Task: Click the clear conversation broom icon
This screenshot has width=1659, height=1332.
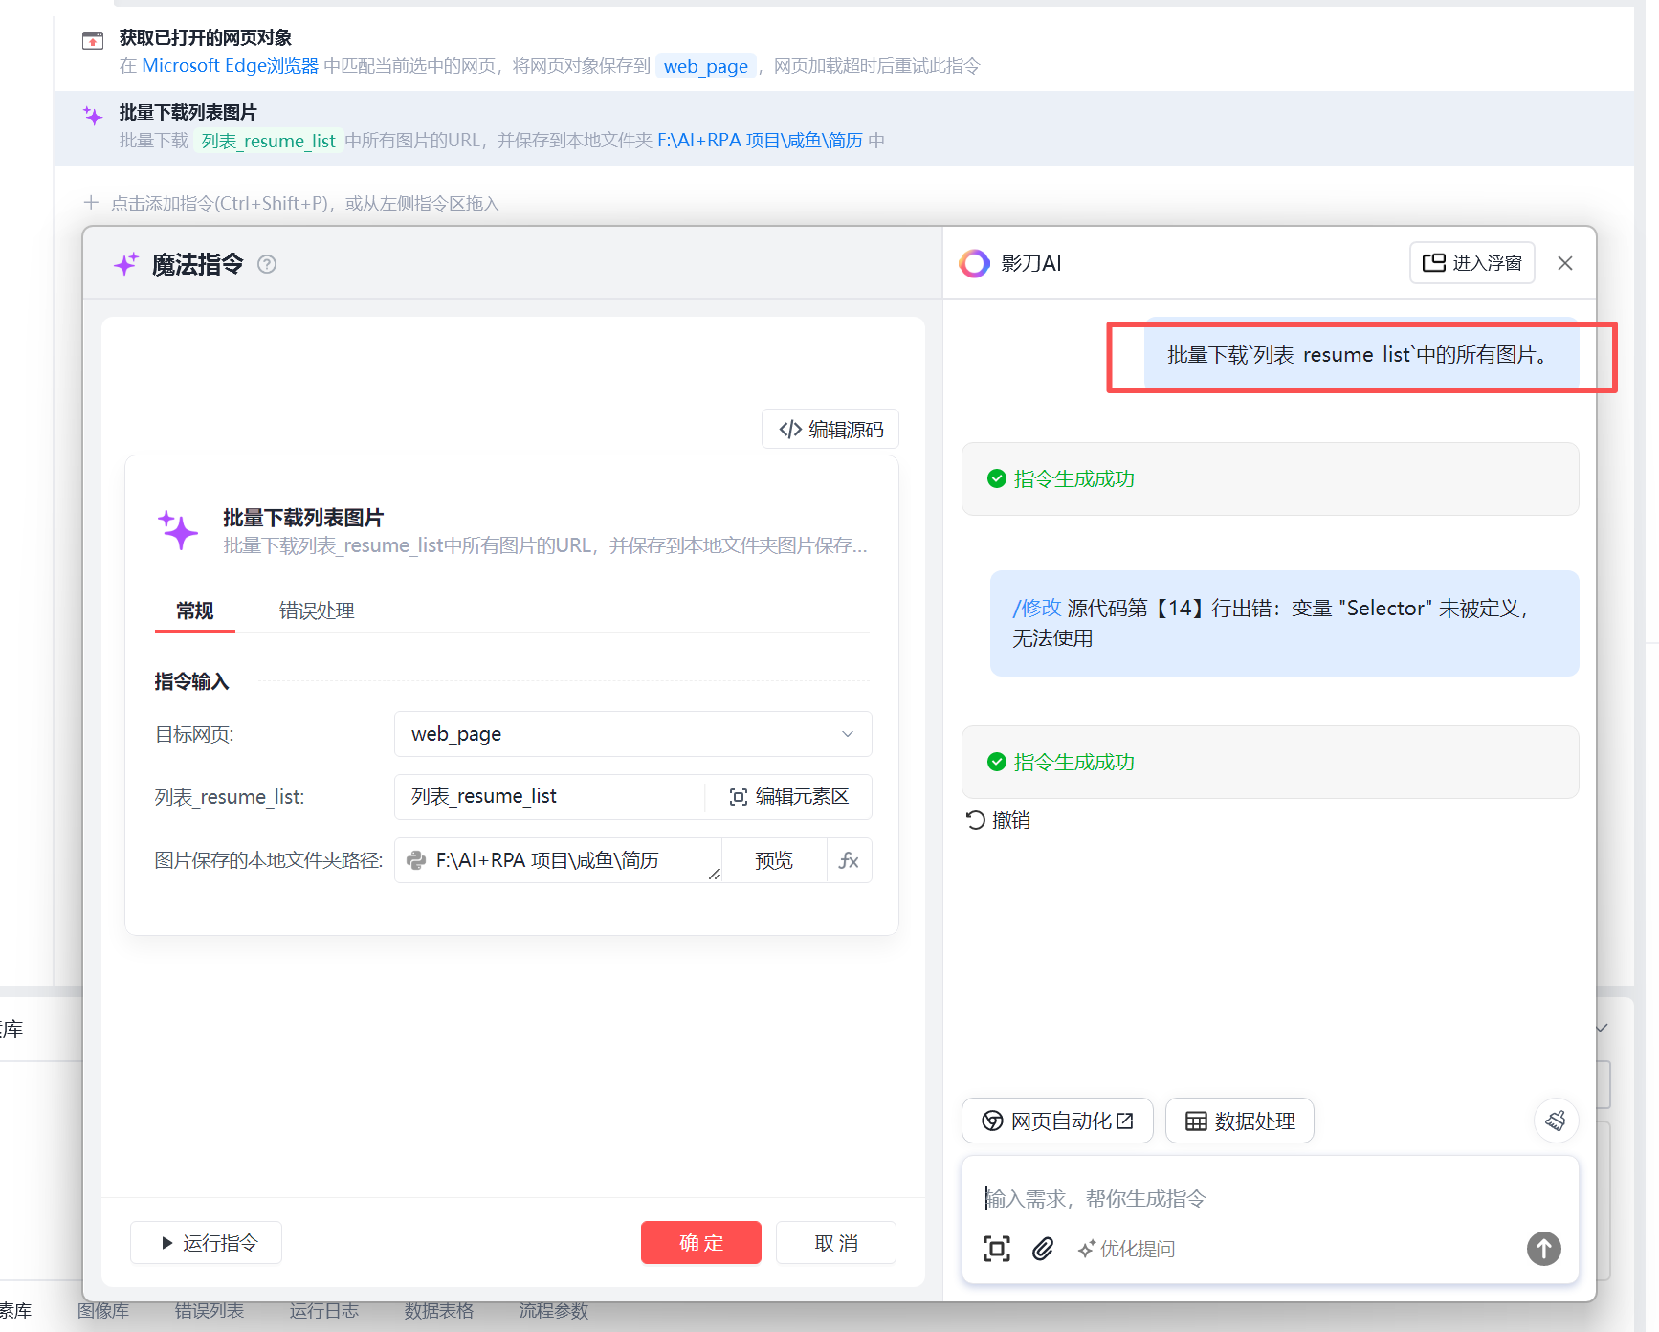Action: pyautogui.click(x=1555, y=1121)
